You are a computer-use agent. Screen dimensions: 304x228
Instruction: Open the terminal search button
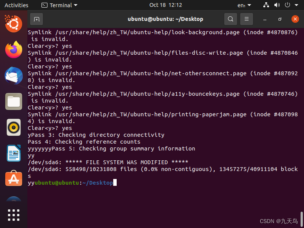231,19
